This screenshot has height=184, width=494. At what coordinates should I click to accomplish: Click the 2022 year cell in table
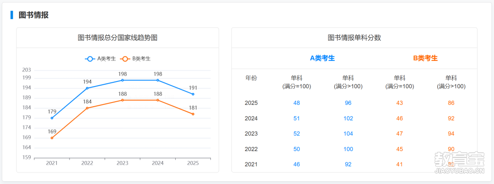[251, 149]
